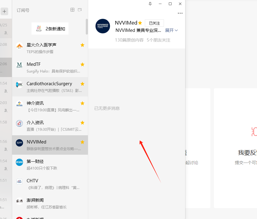Click the plus add button

5,11
